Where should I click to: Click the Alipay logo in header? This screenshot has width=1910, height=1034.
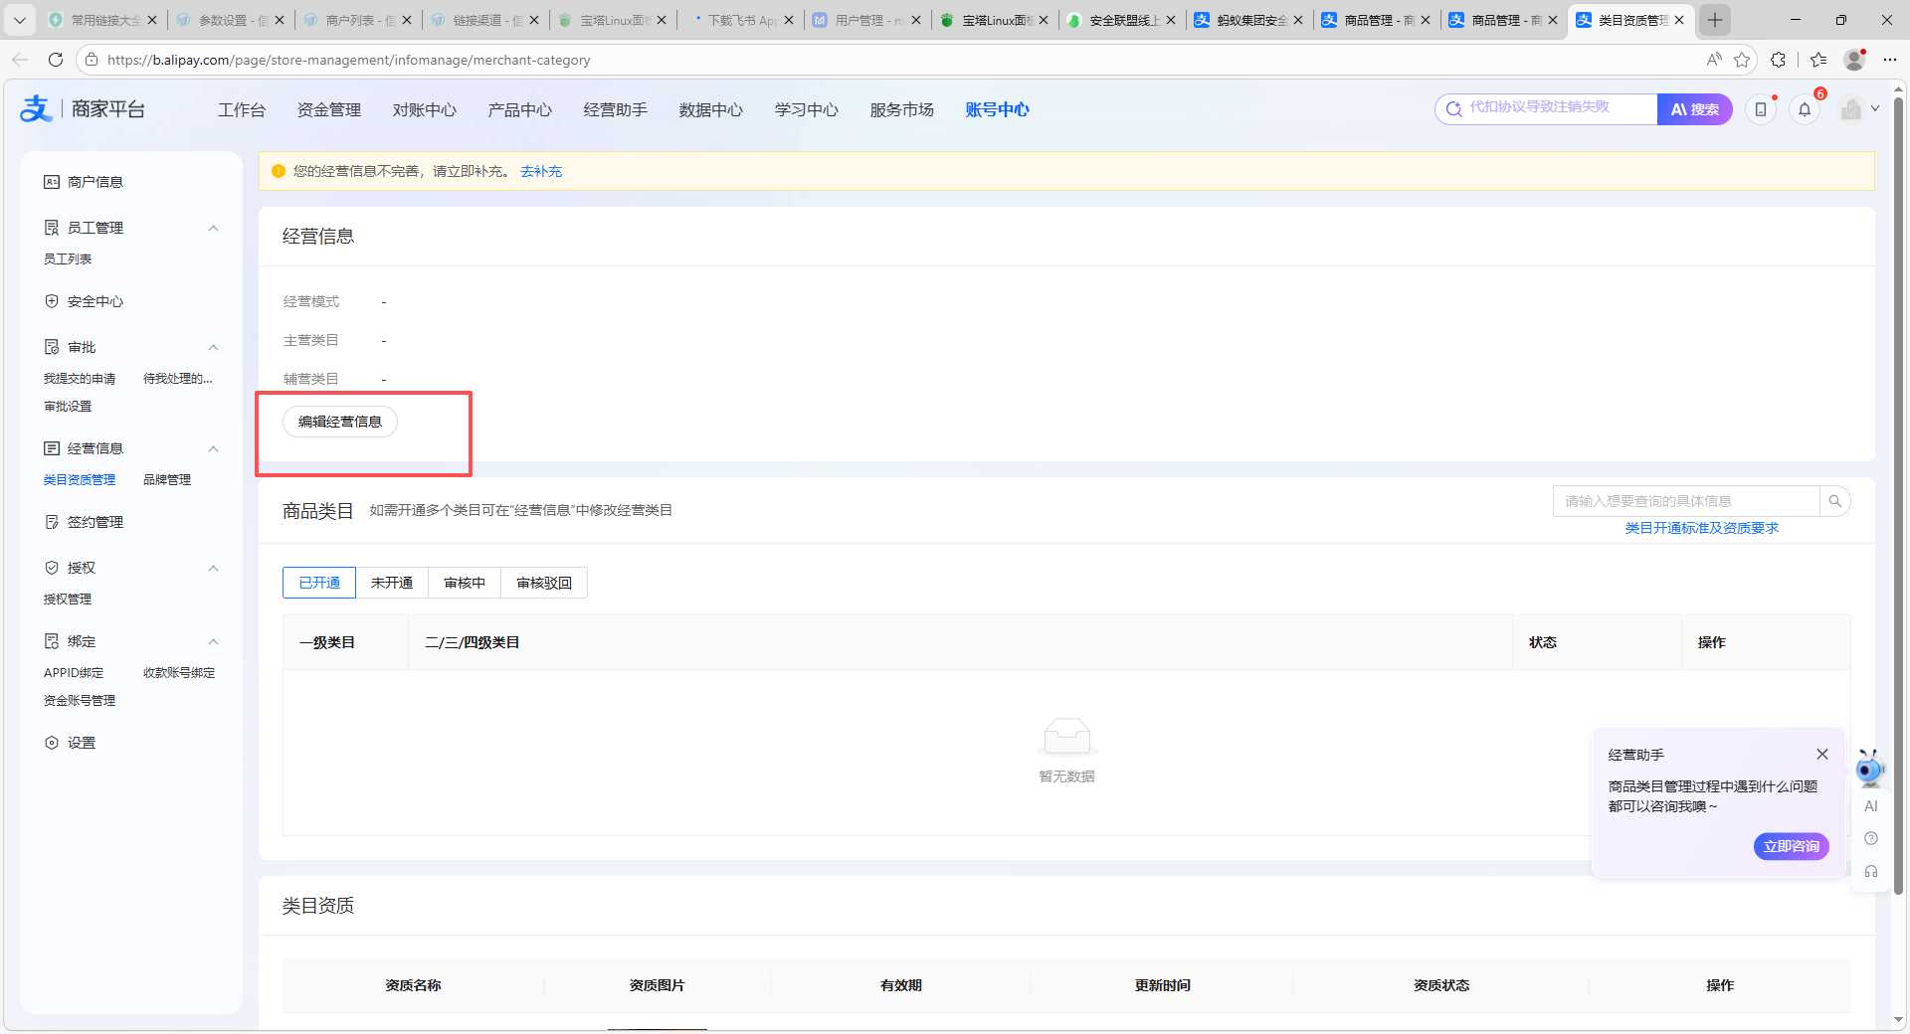coord(36,108)
